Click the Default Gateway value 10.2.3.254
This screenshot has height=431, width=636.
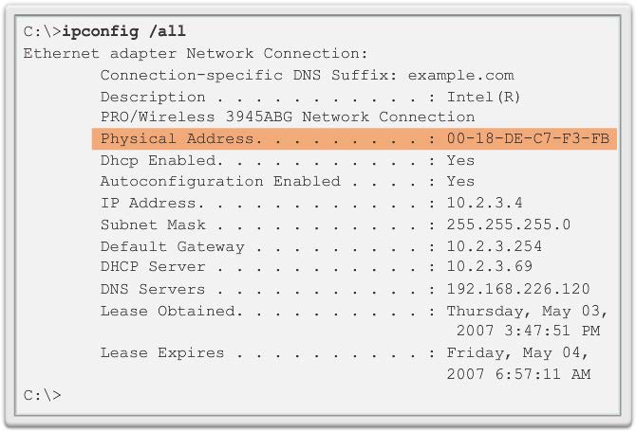(x=494, y=246)
